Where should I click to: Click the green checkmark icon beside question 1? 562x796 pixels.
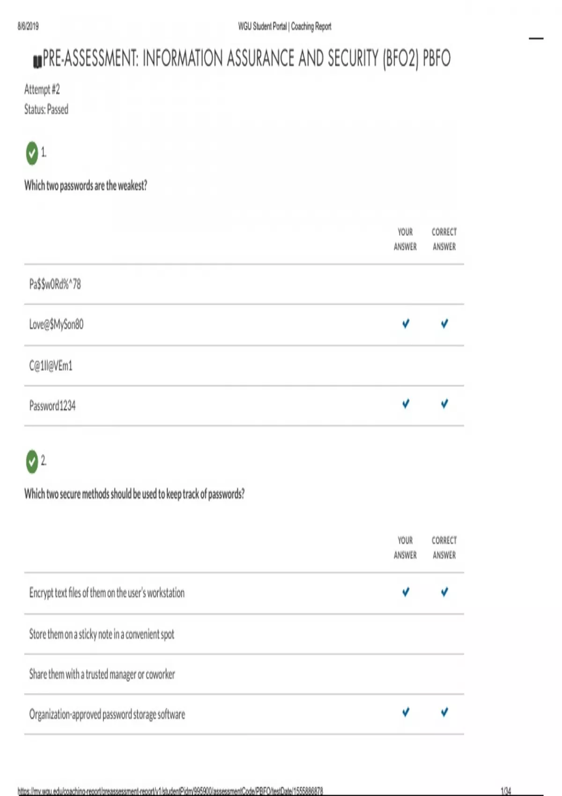click(32, 153)
